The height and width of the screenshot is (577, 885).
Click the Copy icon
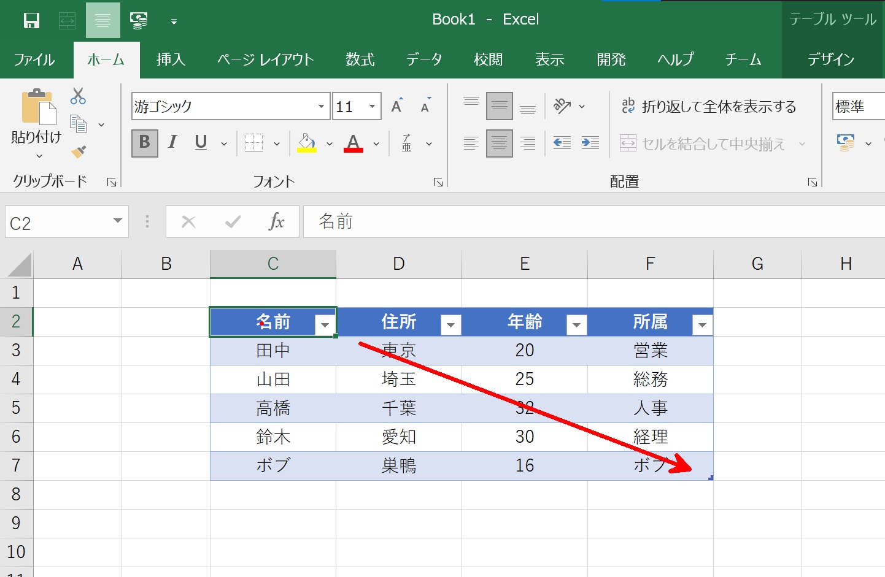(78, 124)
